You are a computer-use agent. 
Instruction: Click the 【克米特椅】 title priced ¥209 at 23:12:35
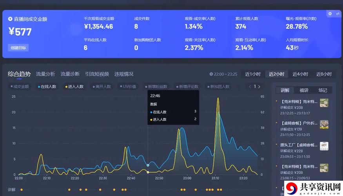pos(299,102)
